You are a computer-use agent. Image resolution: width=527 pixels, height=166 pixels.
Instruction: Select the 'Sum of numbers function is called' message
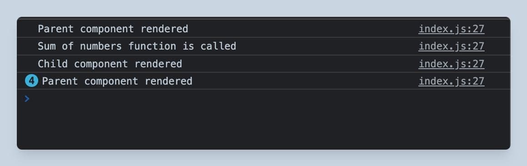tap(137, 46)
